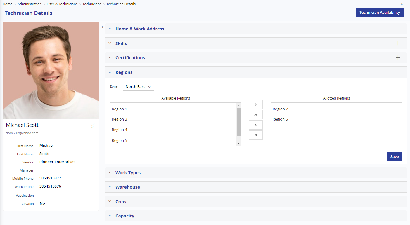Screen dimensions: 410x225
Task: Navigate to Technicians via breadcrumb
Action: click(x=92, y=4)
